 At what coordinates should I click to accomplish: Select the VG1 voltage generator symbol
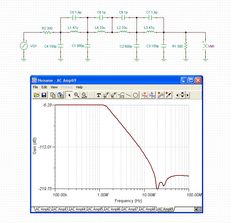pyautogui.click(x=24, y=46)
